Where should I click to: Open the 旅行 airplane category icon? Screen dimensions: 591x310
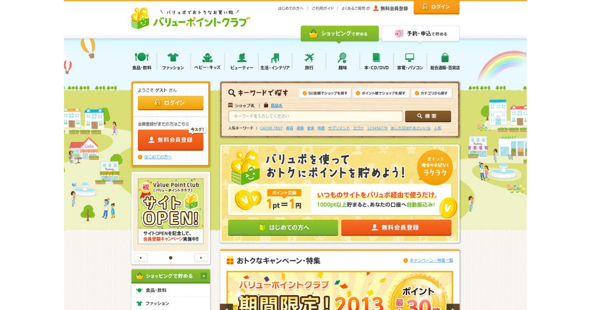(x=309, y=57)
